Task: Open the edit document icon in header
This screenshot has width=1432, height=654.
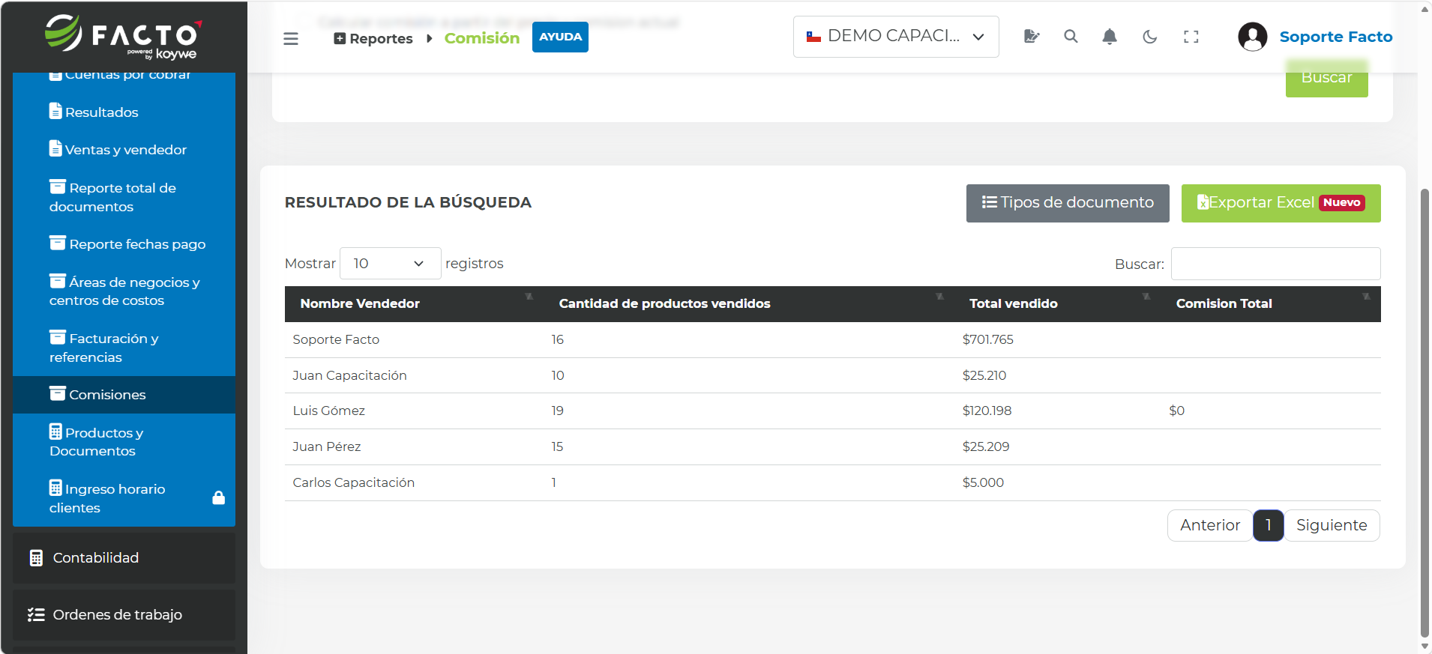Action: (x=1032, y=36)
